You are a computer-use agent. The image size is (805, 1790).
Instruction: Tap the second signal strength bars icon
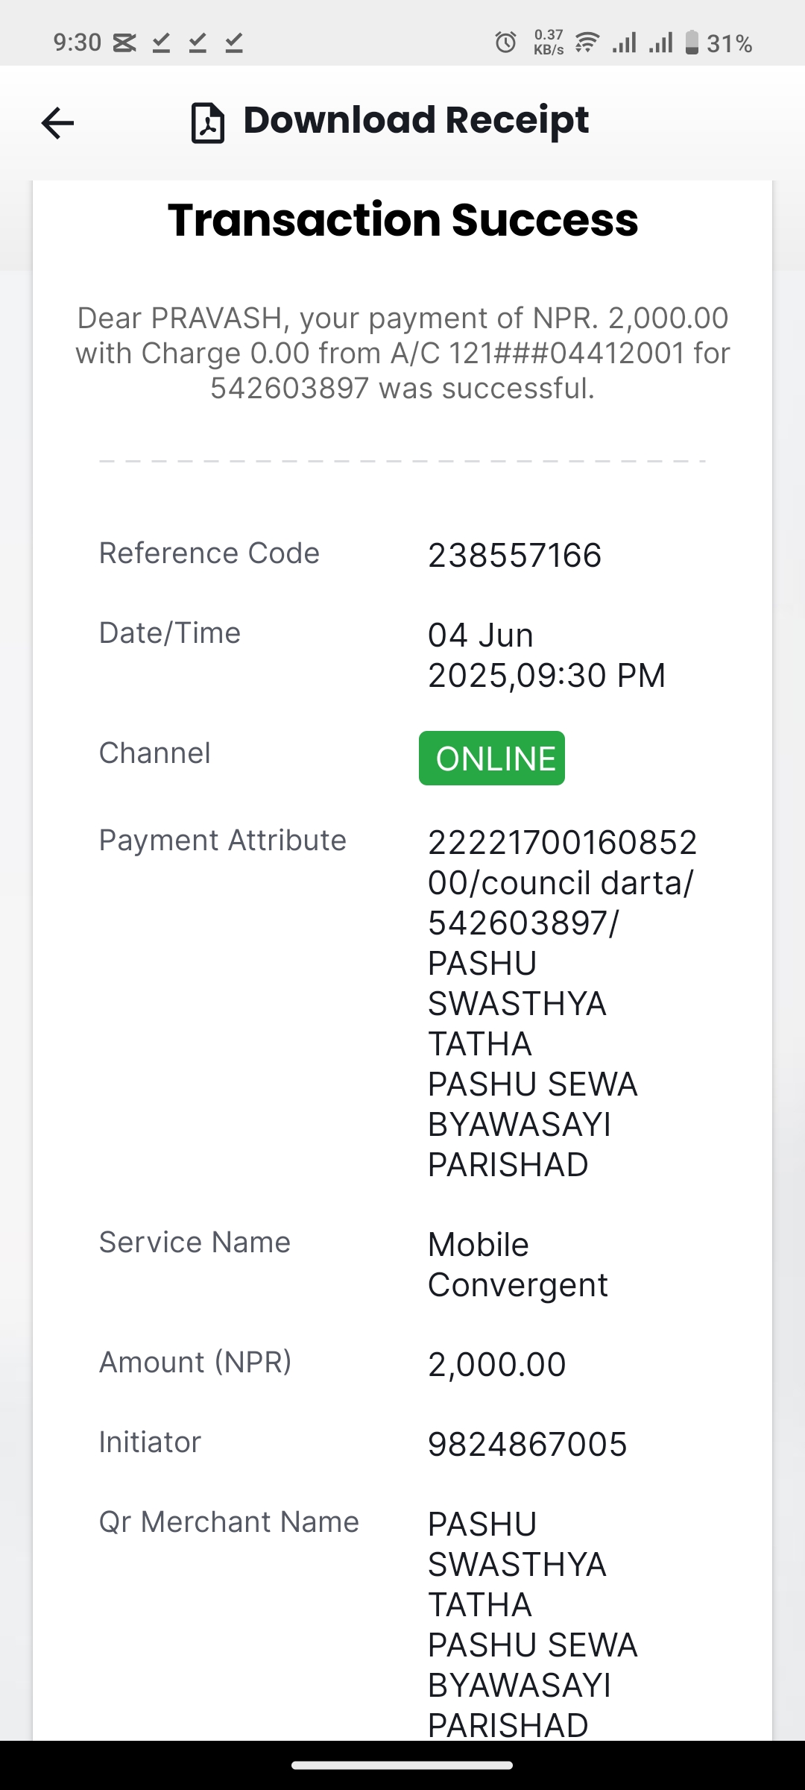pos(660,43)
